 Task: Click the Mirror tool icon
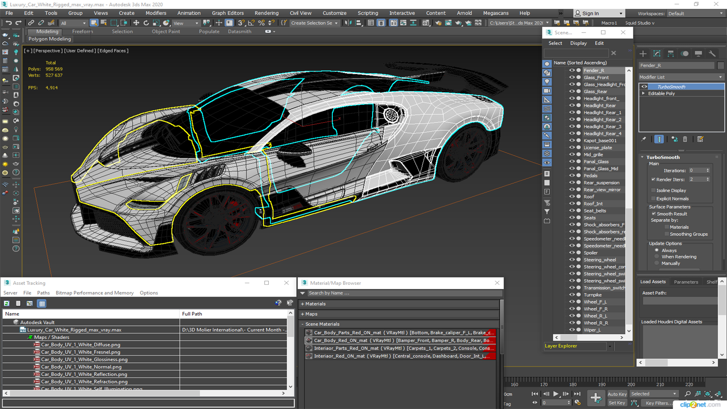pos(348,23)
